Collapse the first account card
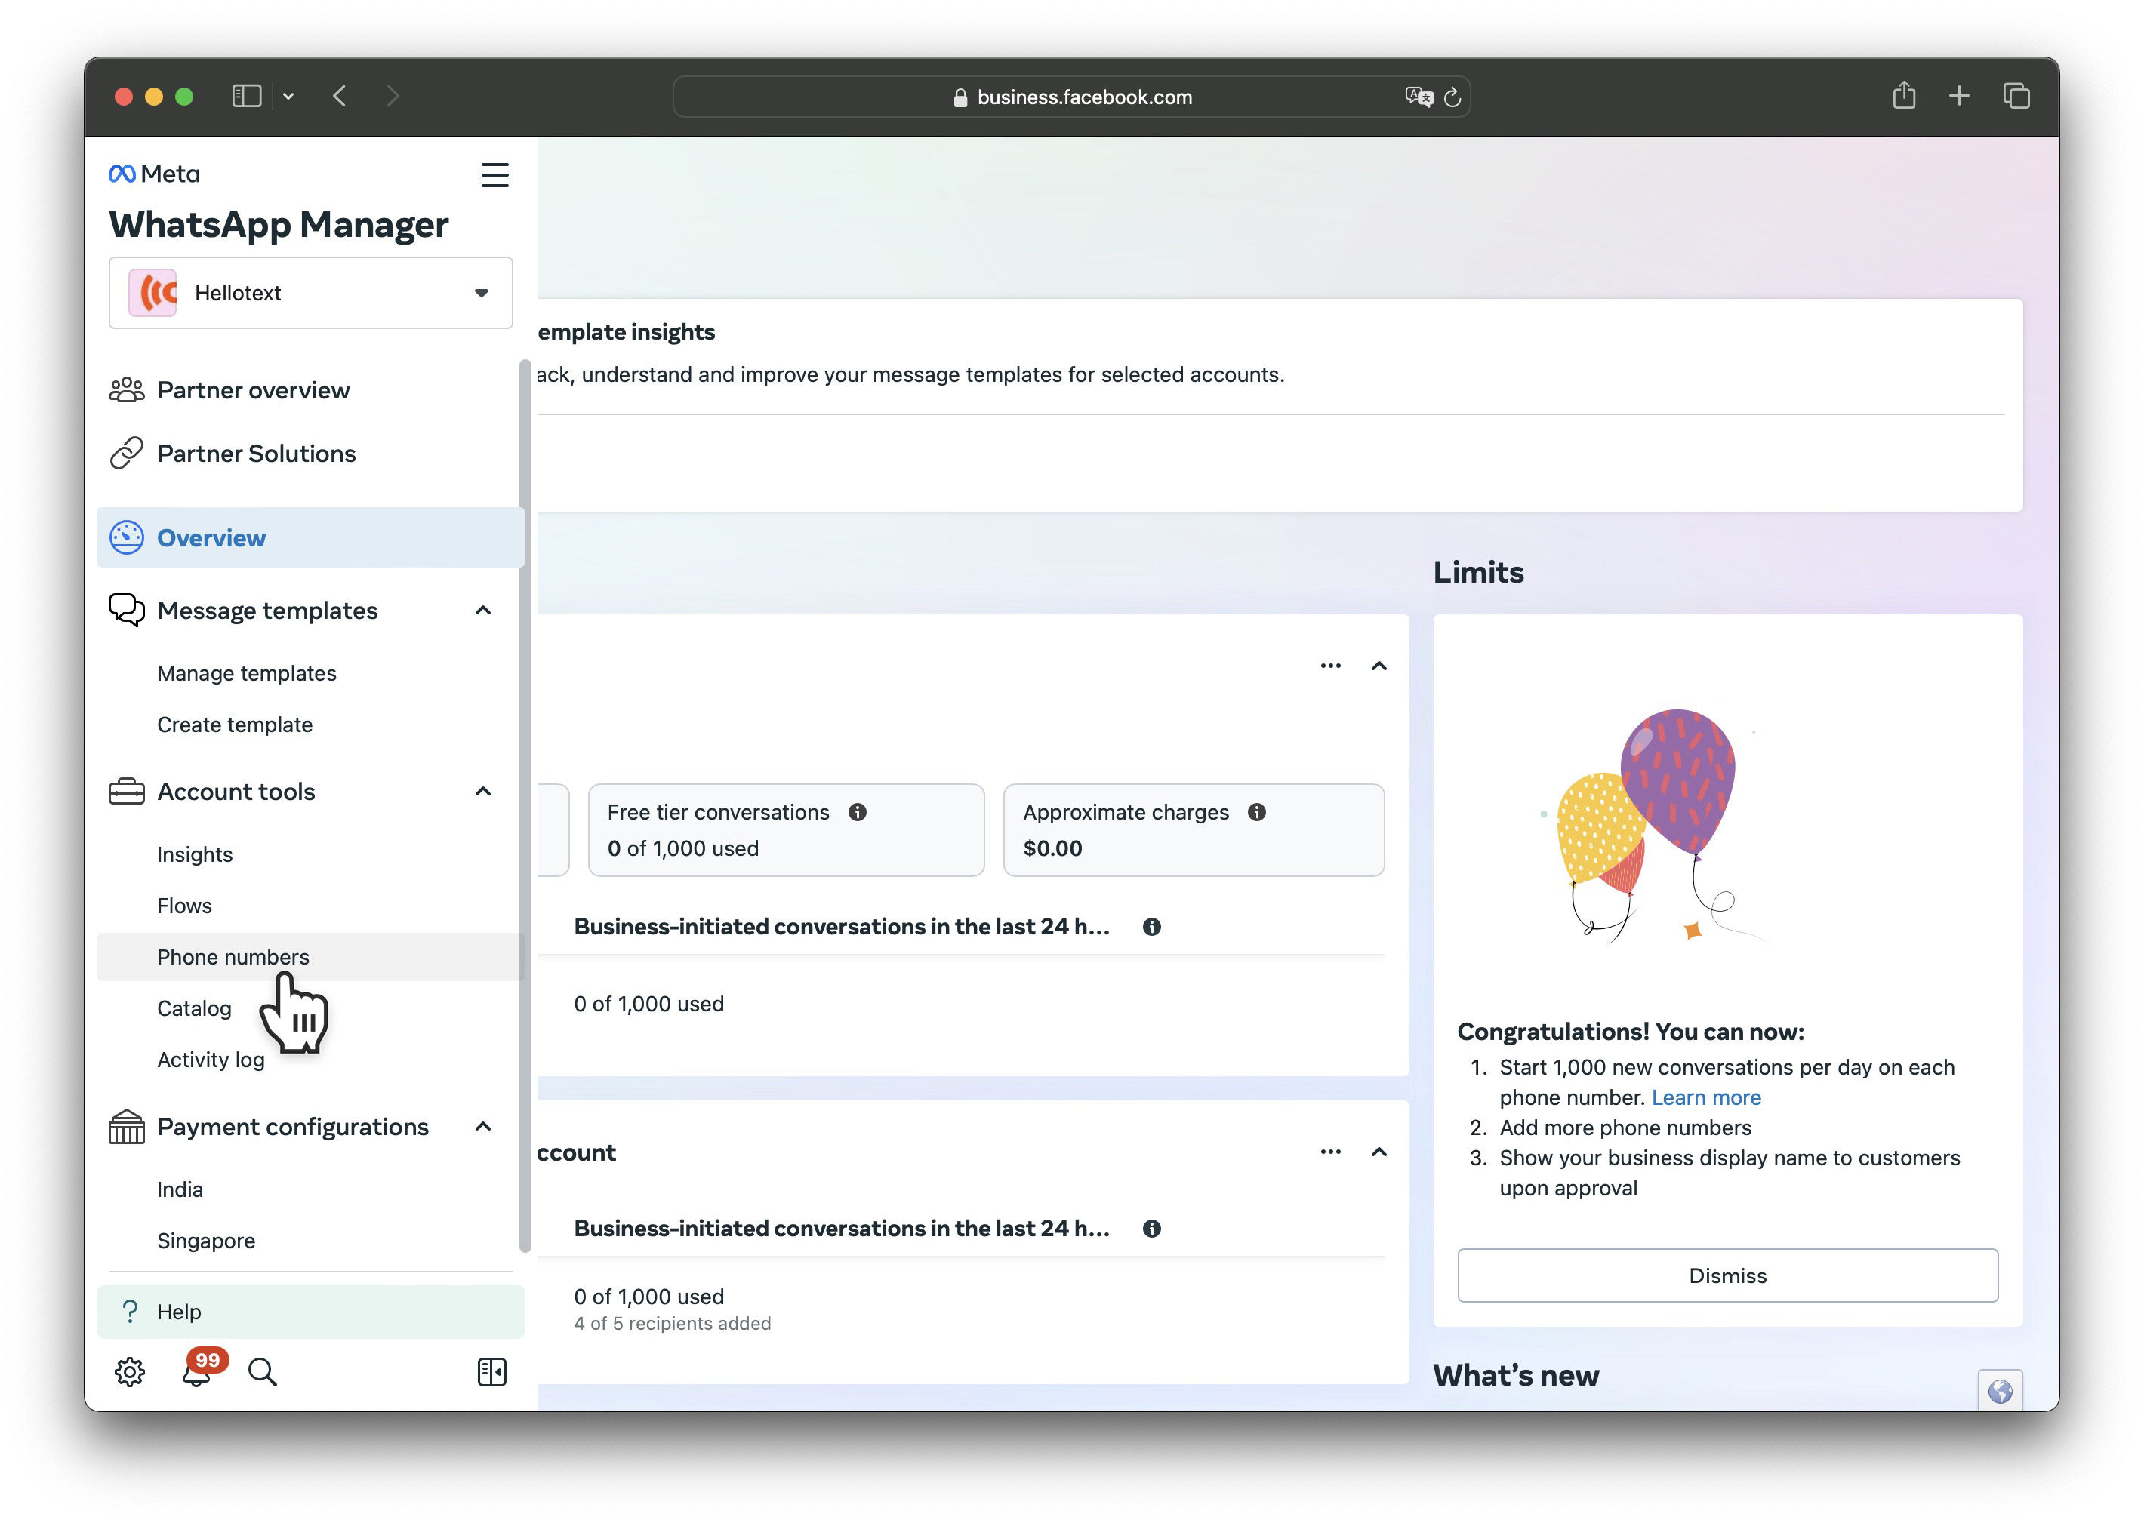2144x1523 pixels. [1379, 666]
